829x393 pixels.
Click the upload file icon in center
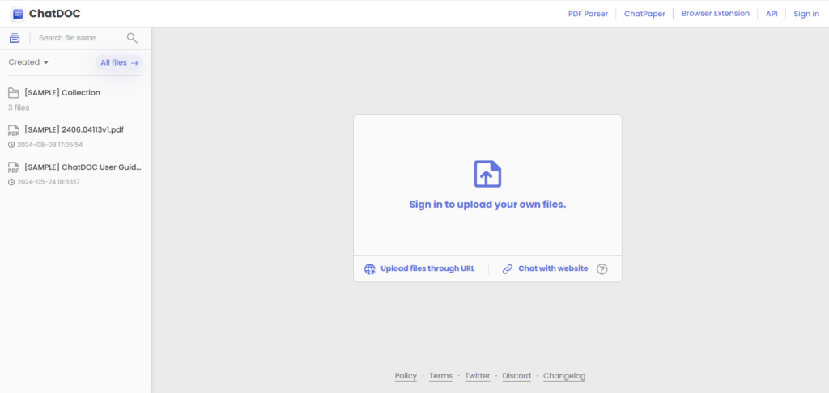pyautogui.click(x=487, y=174)
